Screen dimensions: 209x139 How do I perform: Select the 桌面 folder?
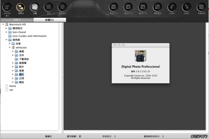[x=22, y=51]
